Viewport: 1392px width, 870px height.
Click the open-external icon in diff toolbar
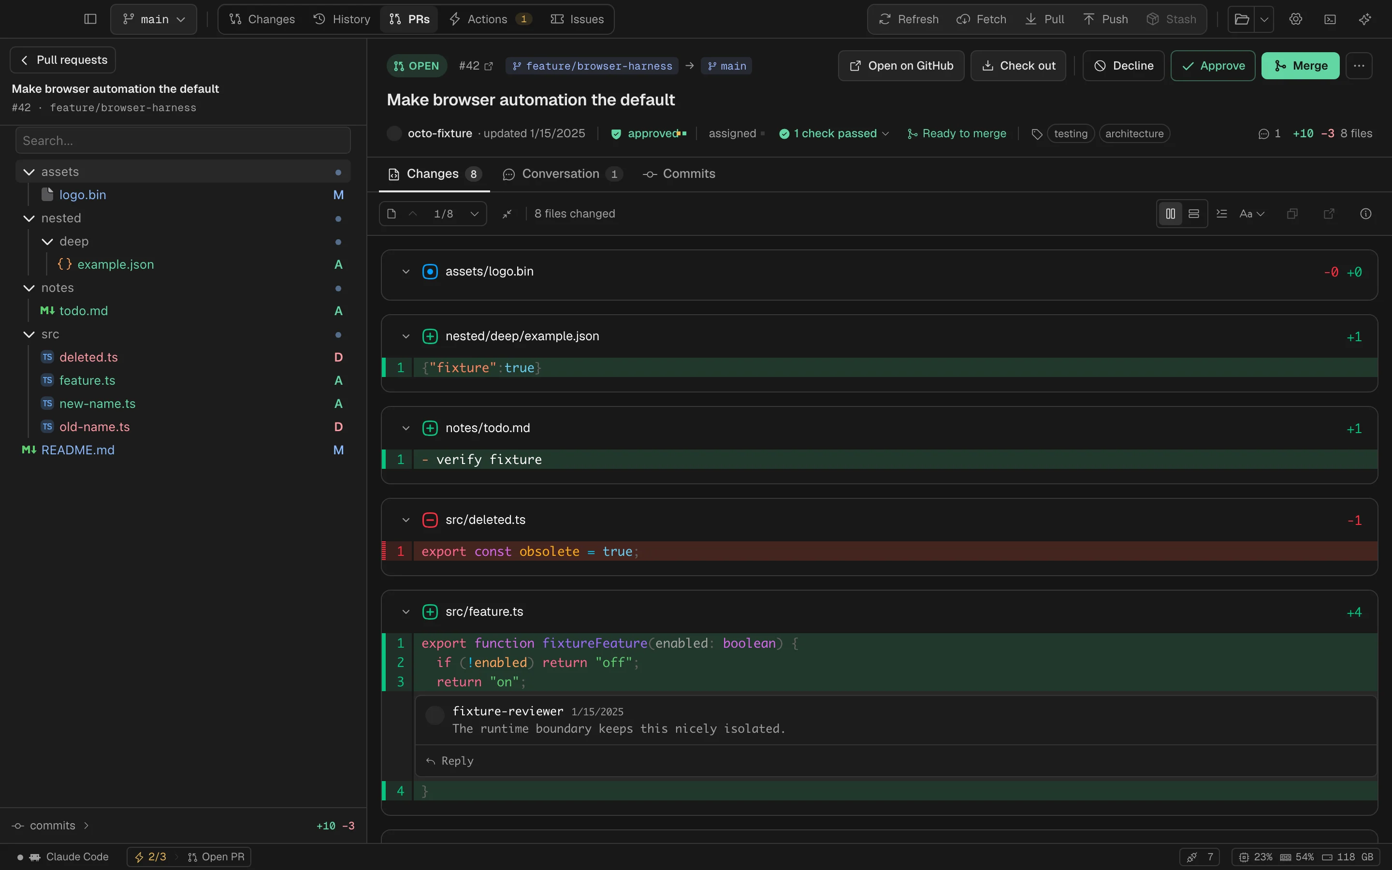(1329, 214)
